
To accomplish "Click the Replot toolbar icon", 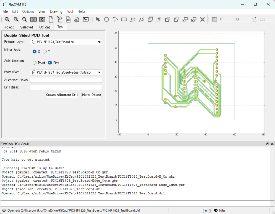I will (x=42, y=19).
